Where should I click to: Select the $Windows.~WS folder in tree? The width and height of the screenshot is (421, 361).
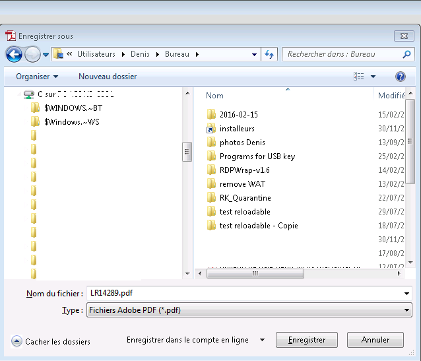tap(65, 122)
